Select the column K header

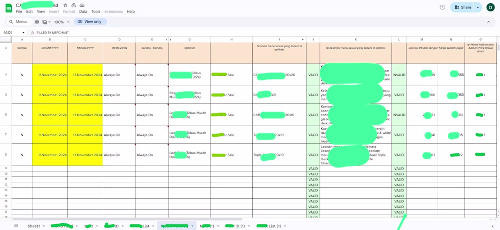(356, 39)
